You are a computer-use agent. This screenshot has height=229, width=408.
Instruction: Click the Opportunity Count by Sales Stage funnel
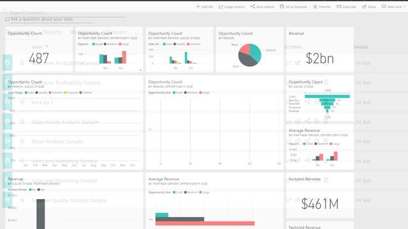pyautogui.click(x=327, y=104)
